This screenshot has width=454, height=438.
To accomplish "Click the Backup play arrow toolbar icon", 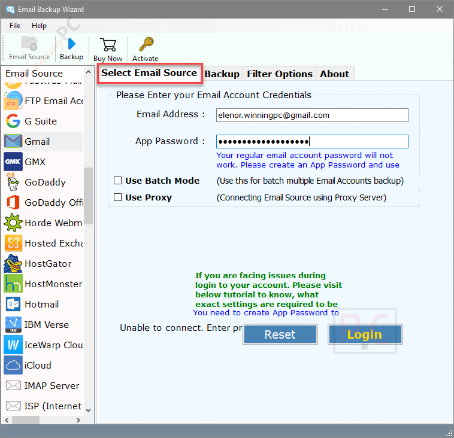I will tap(71, 44).
